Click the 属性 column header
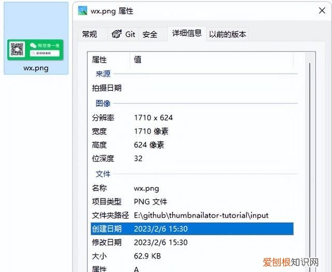This screenshot has height=272, width=332. [99, 60]
